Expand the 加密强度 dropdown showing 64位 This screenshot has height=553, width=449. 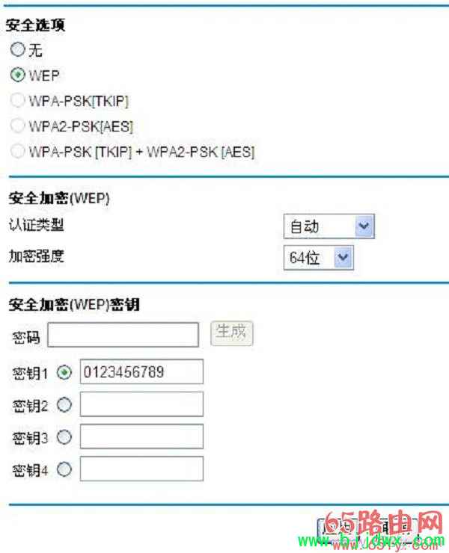point(318,258)
